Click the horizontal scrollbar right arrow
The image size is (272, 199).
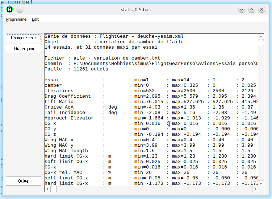[x=255, y=189]
